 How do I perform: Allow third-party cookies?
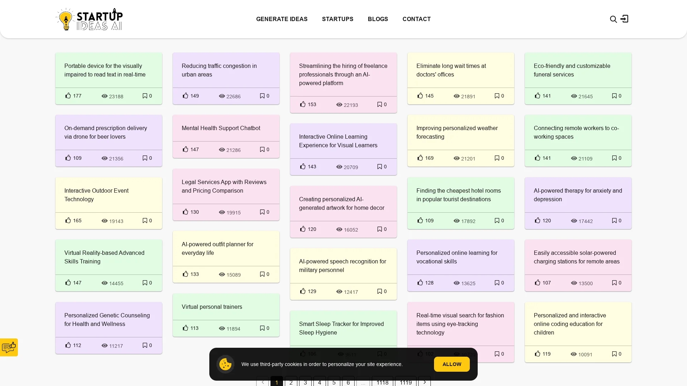[x=452, y=364]
